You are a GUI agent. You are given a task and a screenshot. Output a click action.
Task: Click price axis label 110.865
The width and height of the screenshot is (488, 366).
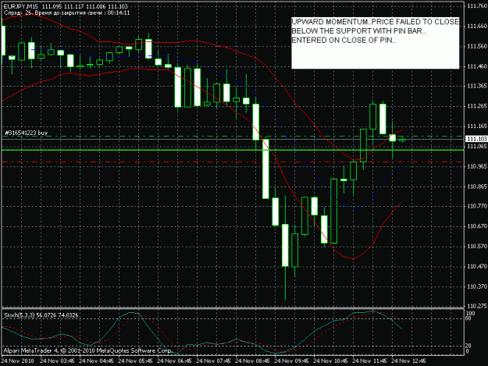pos(477,187)
